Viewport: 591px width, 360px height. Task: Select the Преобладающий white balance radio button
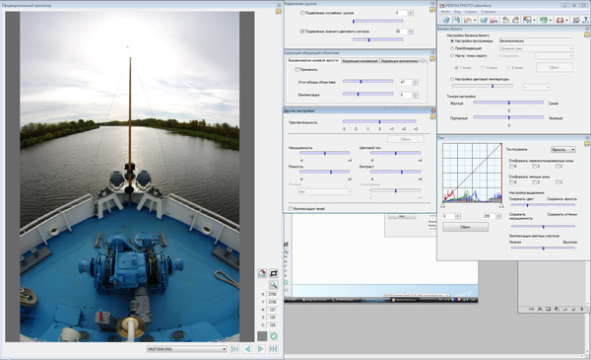tap(452, 48)
